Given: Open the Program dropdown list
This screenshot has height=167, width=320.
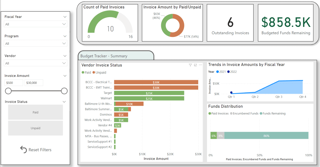Looking at the screenshot, I should click(35, 43).
